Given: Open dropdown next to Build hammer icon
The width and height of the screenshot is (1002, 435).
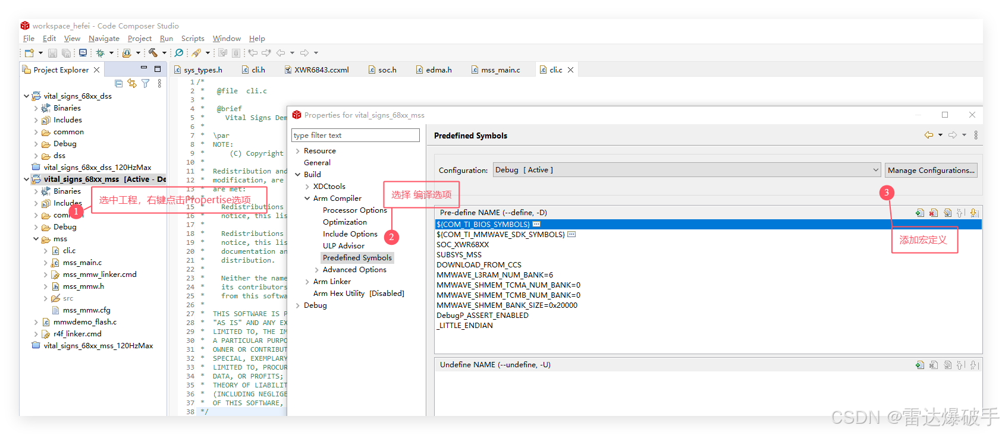Looking at the screenshot, I should click(164, 53).
